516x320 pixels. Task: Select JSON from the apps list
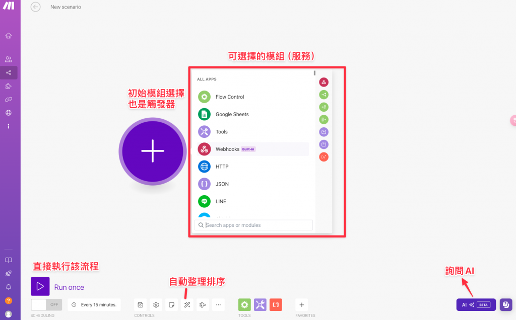(x=253, y=184)
